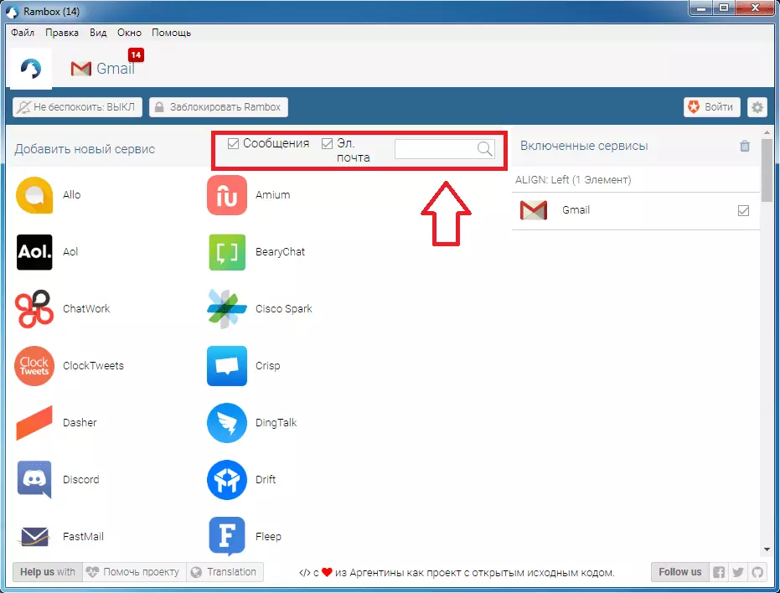Add the Cisco Spark service icon
This screenshot has width=780, height=593.
(x=227, y=309)
